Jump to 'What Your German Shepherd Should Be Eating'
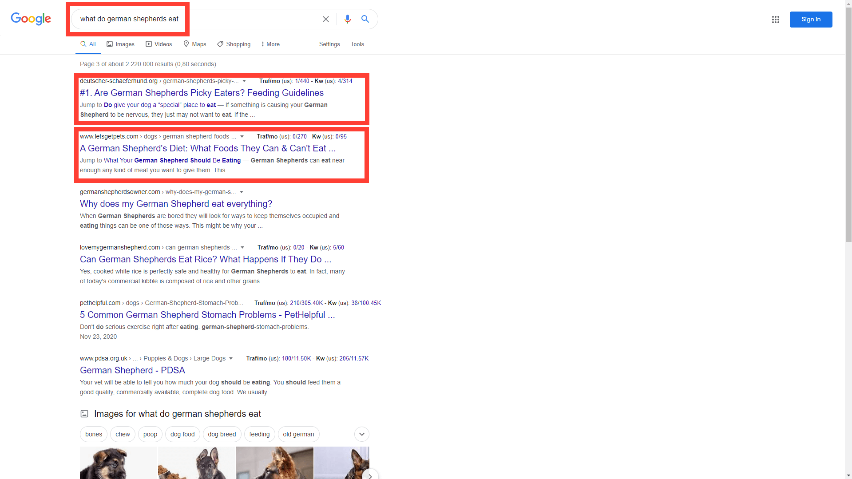The width and height of the screenshot is (852, 479). (172, 160)
